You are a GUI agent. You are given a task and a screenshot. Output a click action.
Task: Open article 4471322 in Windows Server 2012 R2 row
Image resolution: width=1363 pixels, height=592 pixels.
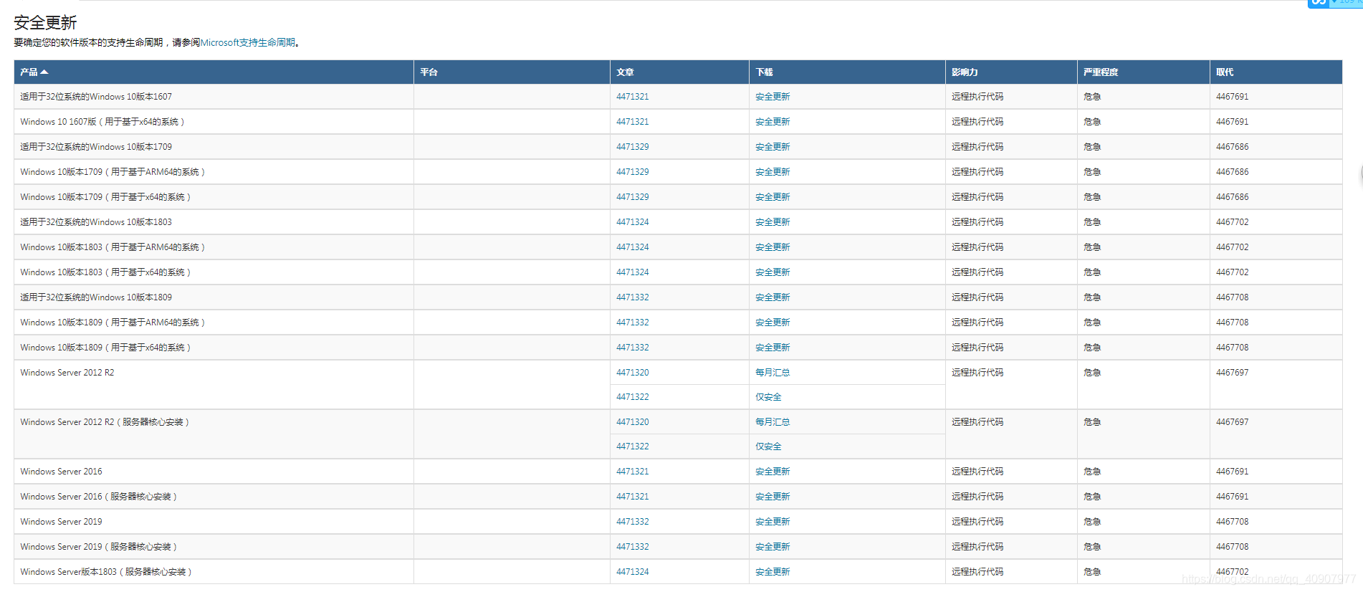pyautogui.click(x=633, y=397)
